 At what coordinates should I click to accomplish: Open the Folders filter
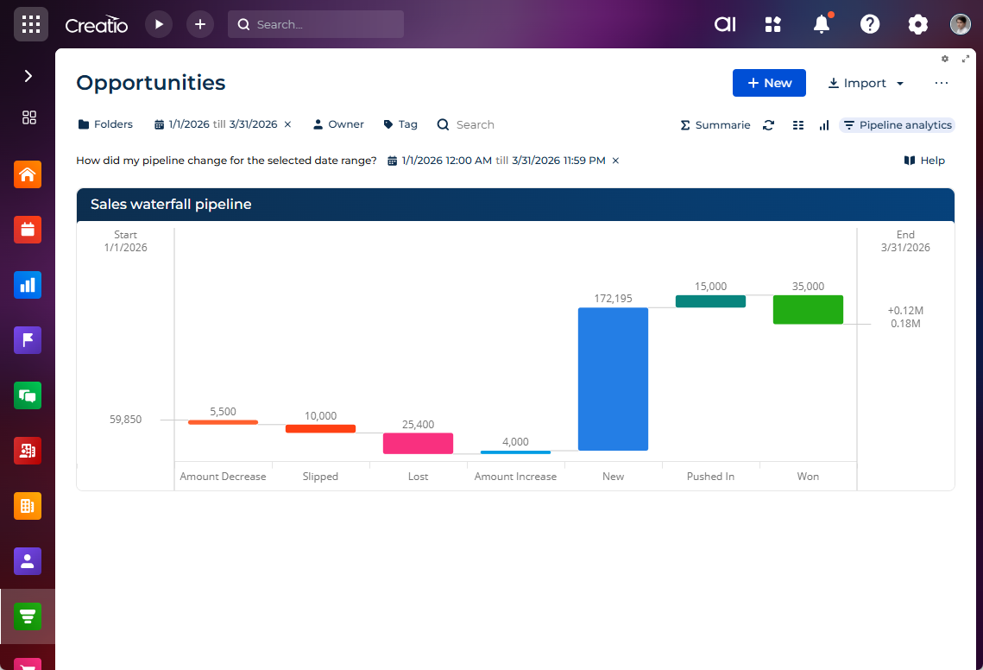(x=105, y=124)
